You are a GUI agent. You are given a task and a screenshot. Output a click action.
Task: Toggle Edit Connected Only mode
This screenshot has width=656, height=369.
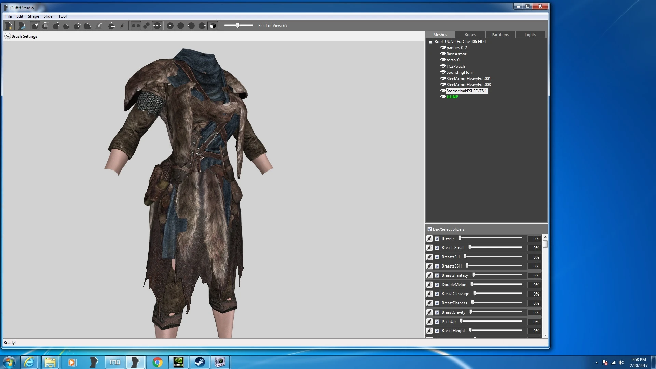(146, 26)
